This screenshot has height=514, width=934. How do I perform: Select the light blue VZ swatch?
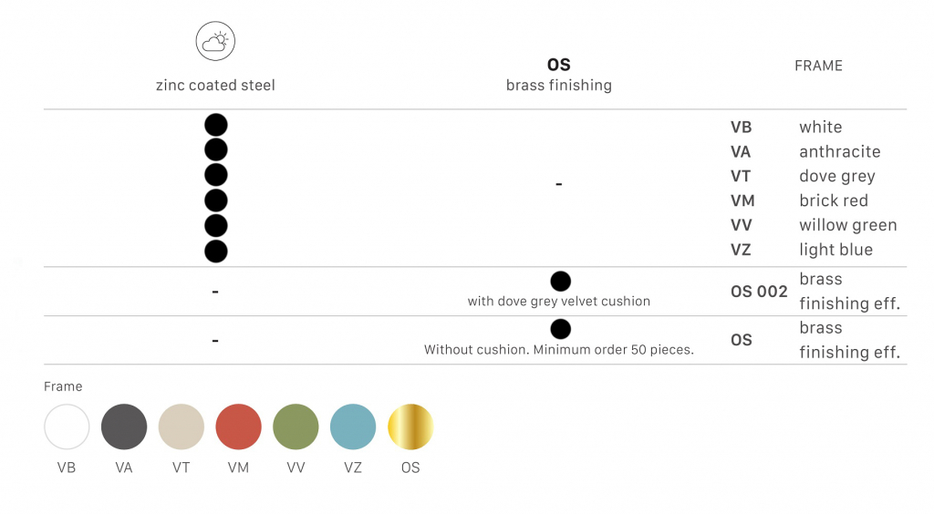point(353,427)
